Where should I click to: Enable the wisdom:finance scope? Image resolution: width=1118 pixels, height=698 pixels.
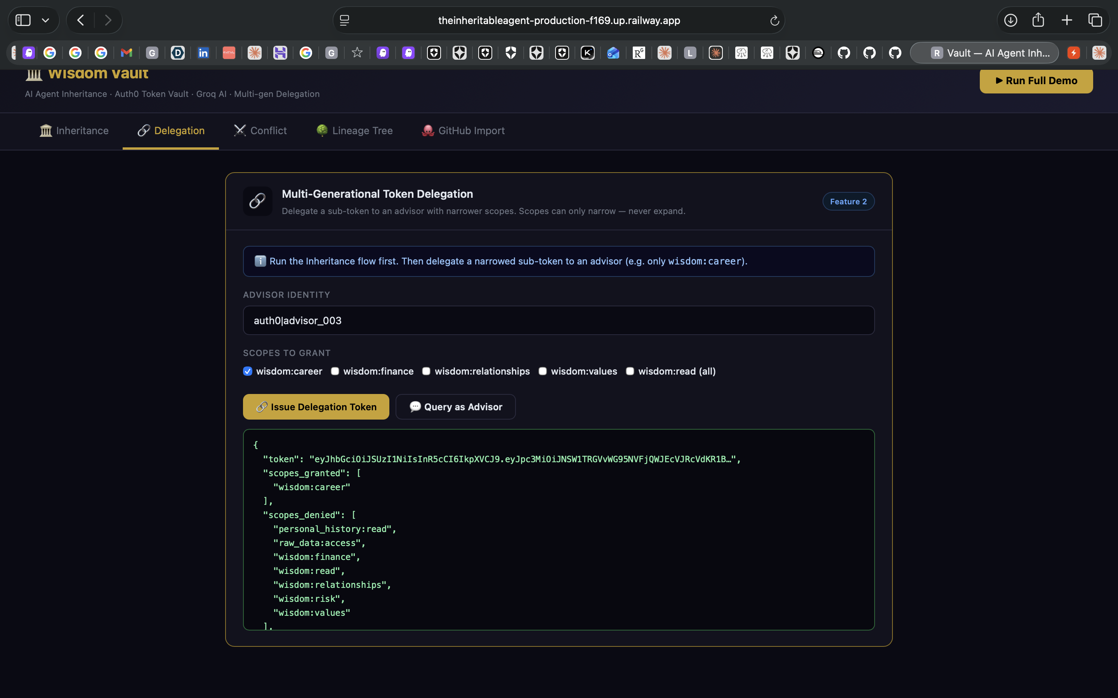coord(335,371)
